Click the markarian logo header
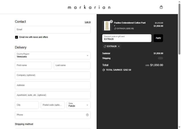 [x=89, y=7]
